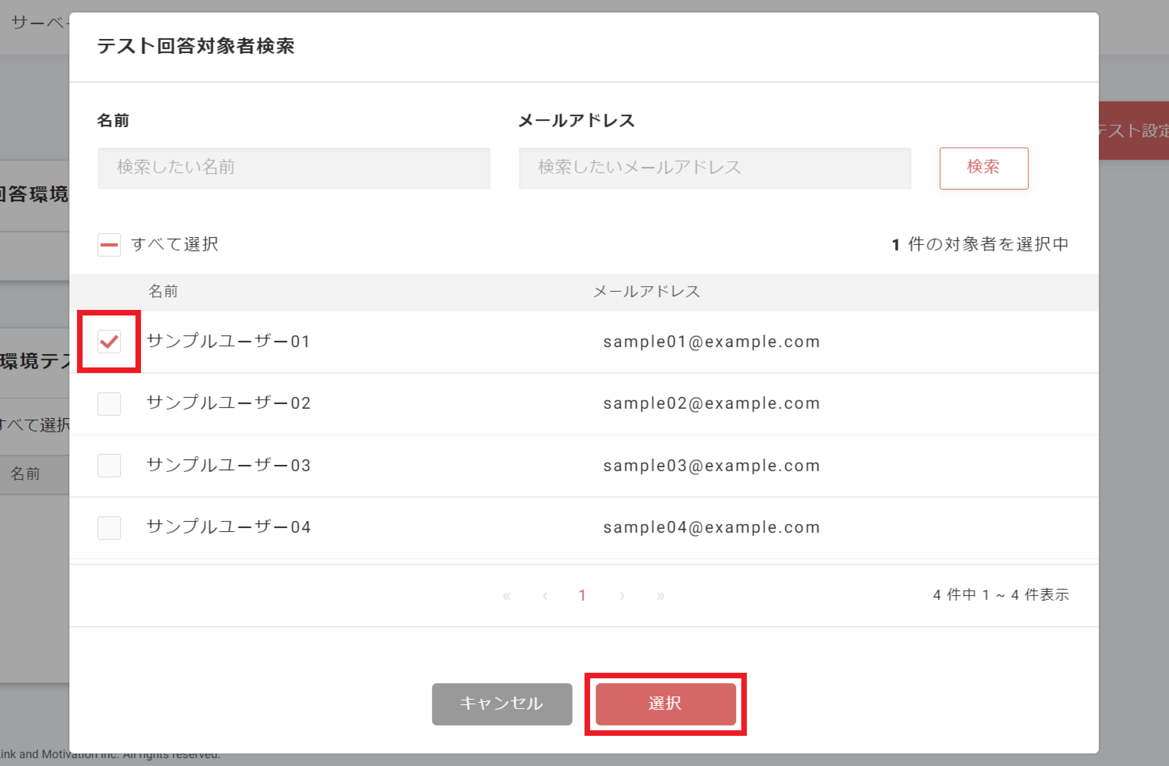Click the 名前 column header
The width and height of the screenshot is (1169, 766).
[163, 291]
